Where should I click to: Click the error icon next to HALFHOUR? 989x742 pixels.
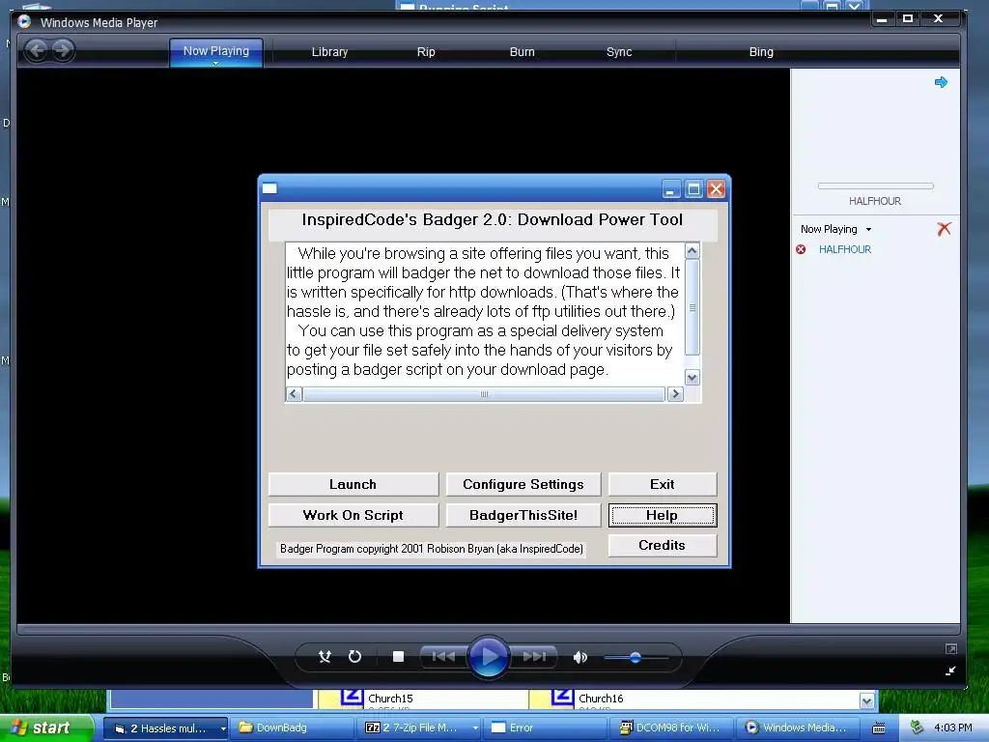(x=801, y=249)
